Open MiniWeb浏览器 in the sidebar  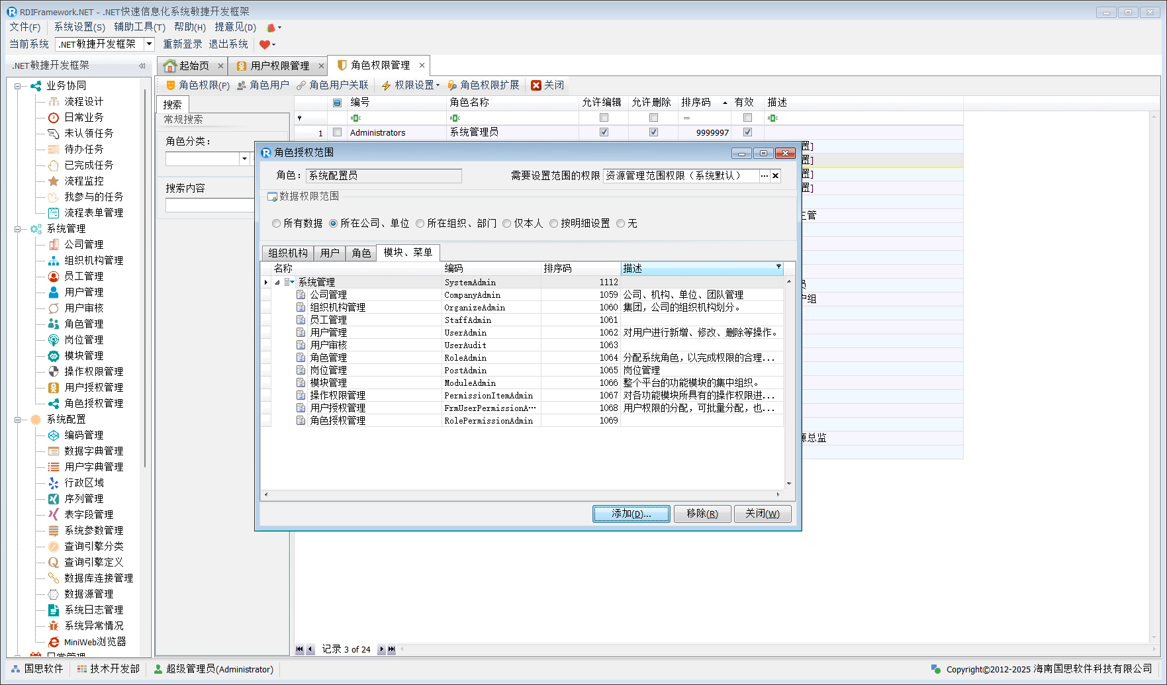tap(54, 642)
